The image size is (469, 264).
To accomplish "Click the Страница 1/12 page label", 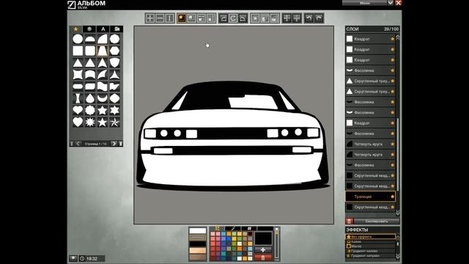I will coord(96,144).
